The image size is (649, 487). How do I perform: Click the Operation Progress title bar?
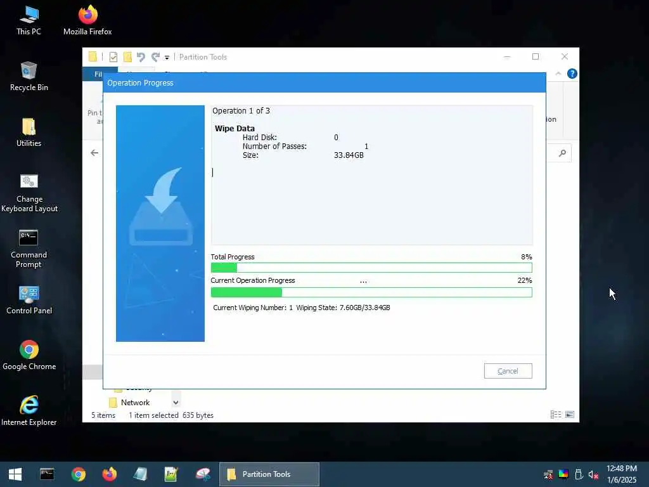(324, 83)
